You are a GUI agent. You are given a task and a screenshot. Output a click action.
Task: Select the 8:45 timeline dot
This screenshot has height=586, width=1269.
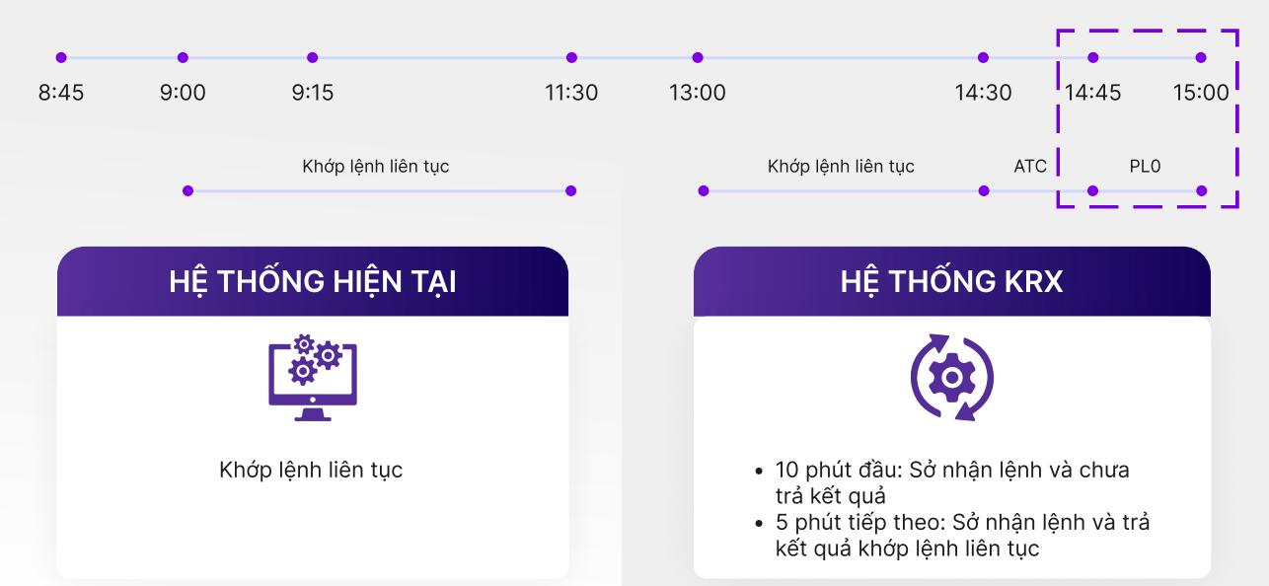(x=61, y=58)
